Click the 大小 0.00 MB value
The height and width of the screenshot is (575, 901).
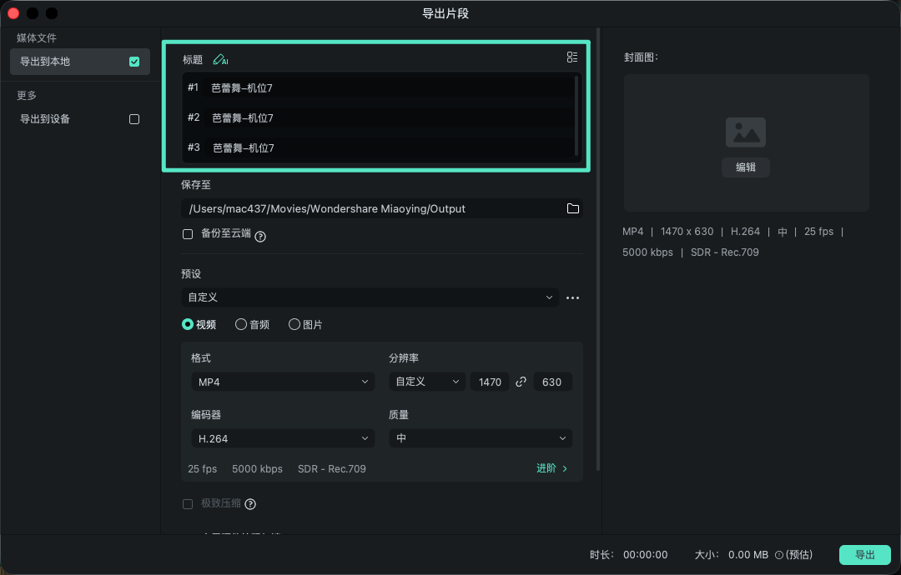pos(748,555)
